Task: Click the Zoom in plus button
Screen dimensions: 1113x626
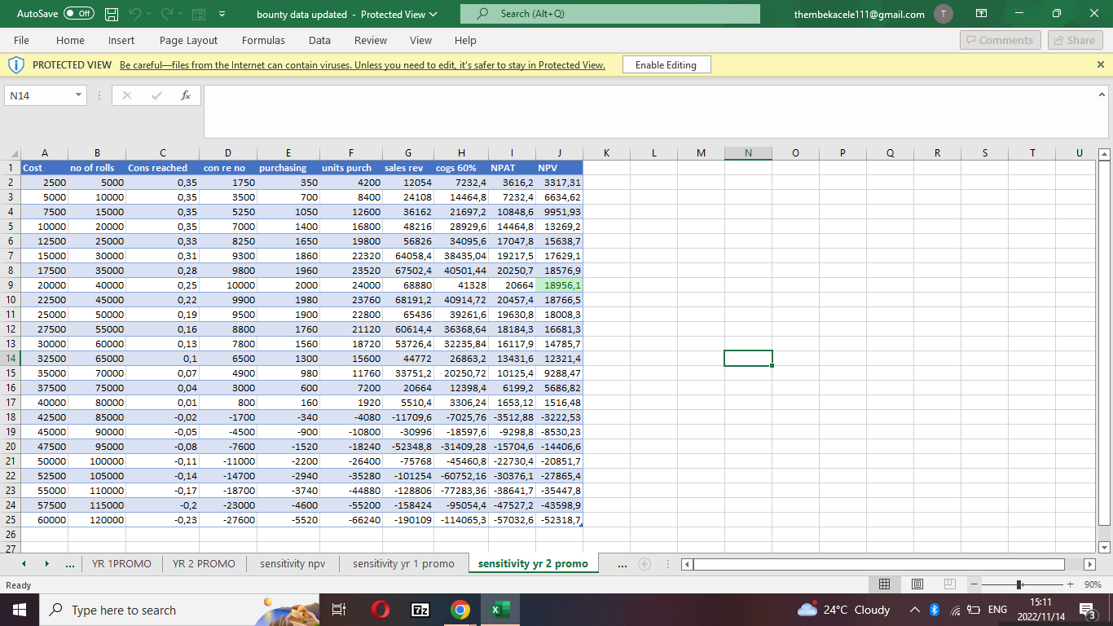Action: [x=1070, y=585]
